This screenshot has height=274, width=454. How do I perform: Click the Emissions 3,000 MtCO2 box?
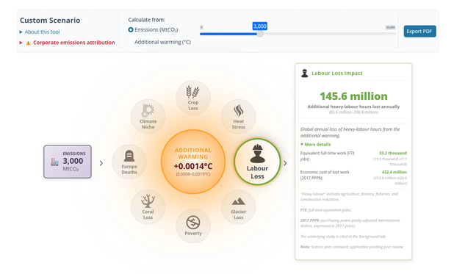pyautogui.click(x=68, y=162)
